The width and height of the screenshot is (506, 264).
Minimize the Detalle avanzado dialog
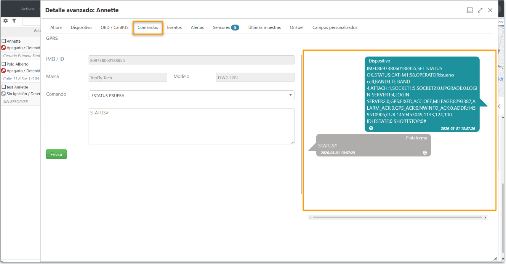[470, 10]
